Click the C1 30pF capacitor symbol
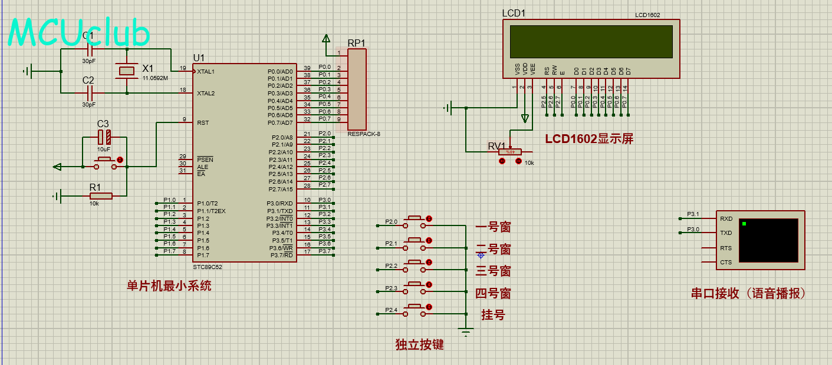This screenshot has height=365, width=832. (90, 51)
